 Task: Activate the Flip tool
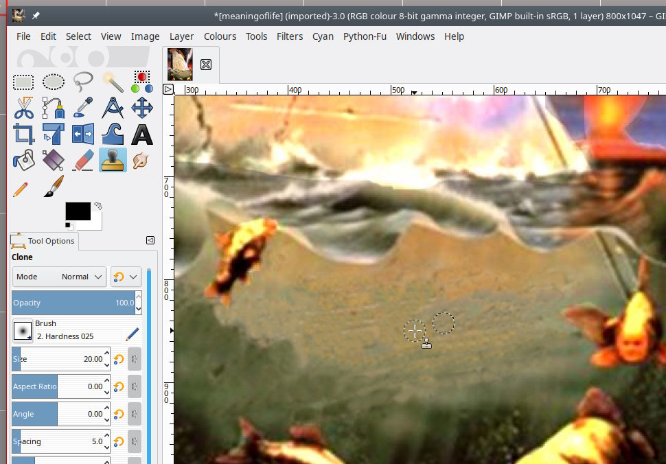(x=83, y=134)
